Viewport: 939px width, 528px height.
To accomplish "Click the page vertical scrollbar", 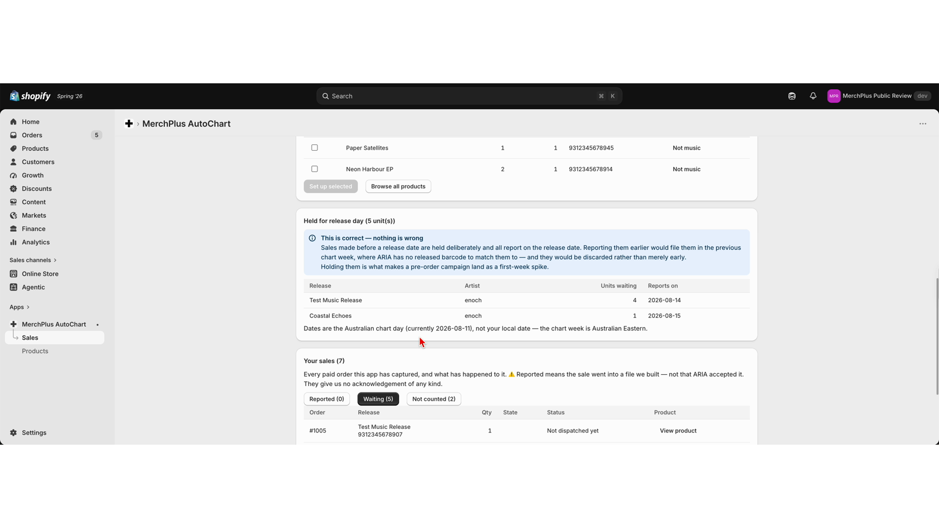I will coord(937,337).
